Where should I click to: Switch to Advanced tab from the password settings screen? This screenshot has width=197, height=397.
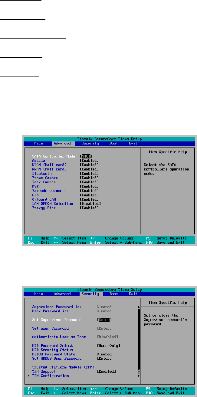tap(62, 294)
